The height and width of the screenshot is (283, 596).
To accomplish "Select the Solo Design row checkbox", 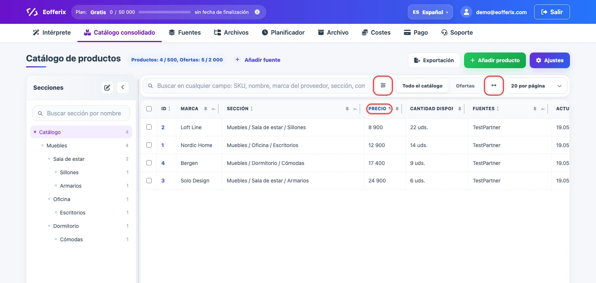I will click(149, 181).
